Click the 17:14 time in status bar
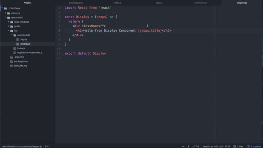This screenshot has width=263, height=148. coord(227,146)
